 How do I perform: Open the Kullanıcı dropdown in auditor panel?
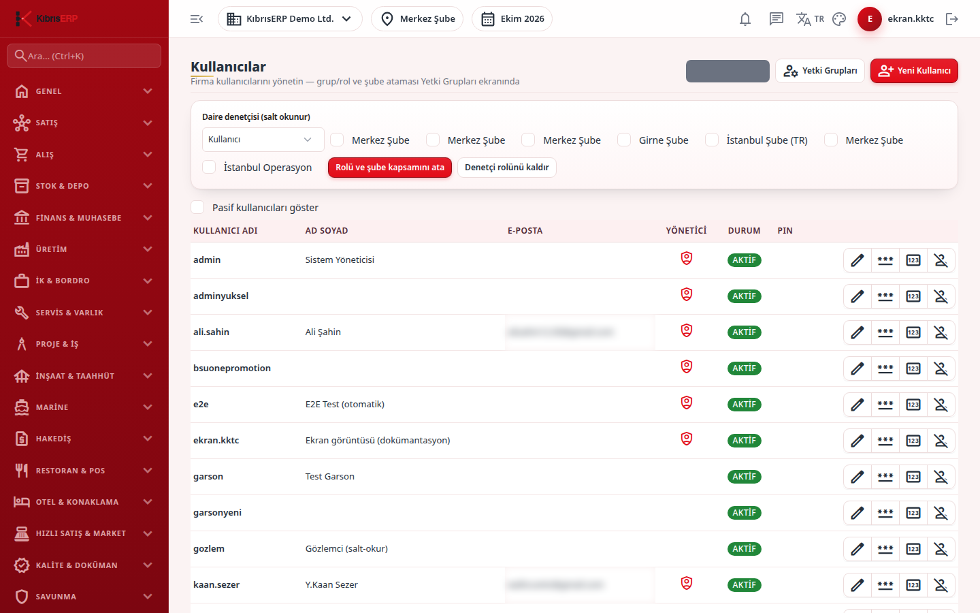click(x=263, y=140)
